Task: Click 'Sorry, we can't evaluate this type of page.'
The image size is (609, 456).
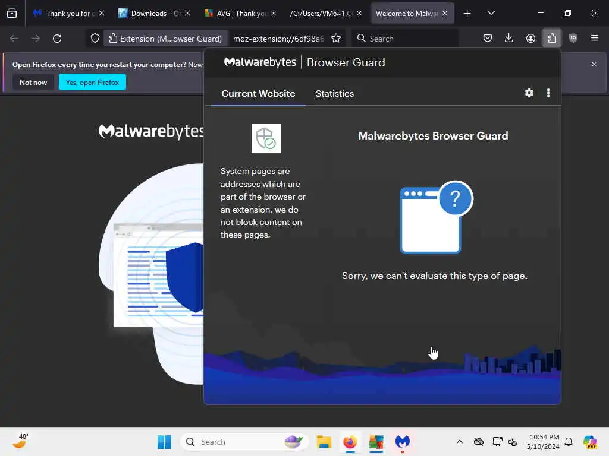Action: tap(435, 275)
